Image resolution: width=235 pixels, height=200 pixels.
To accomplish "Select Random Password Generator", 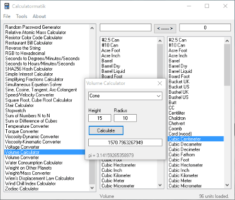I will click(33, 27).
